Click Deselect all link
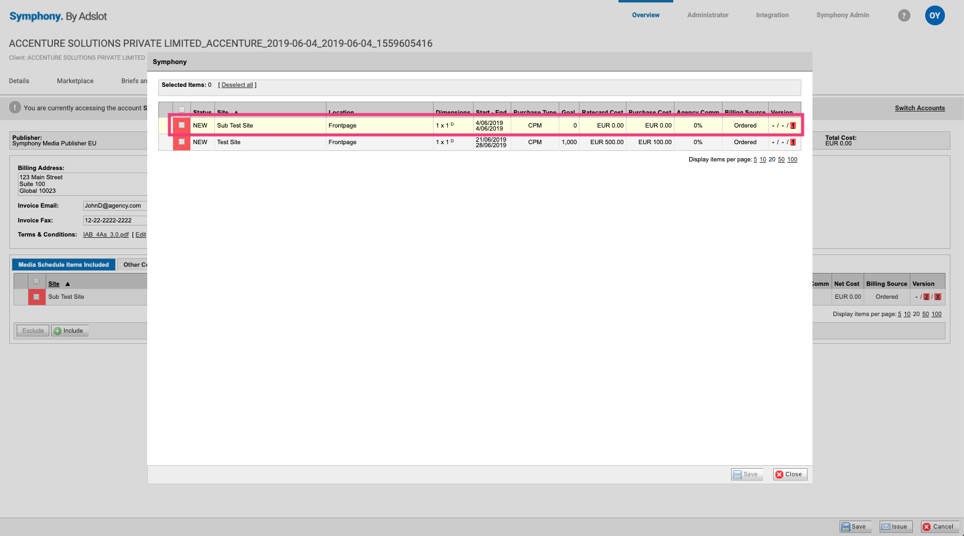 pos(237,85)
